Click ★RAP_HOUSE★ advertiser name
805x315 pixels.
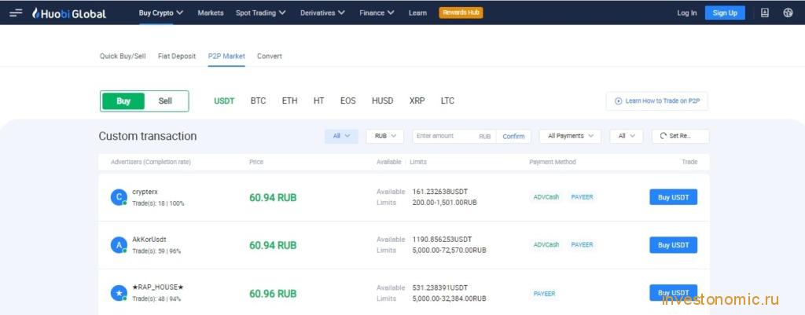157,287
